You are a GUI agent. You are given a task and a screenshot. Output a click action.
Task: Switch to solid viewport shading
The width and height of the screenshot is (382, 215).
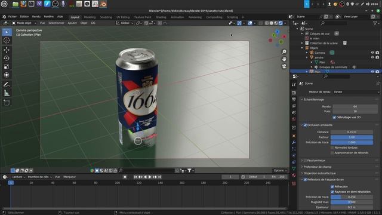pos(272,23)
